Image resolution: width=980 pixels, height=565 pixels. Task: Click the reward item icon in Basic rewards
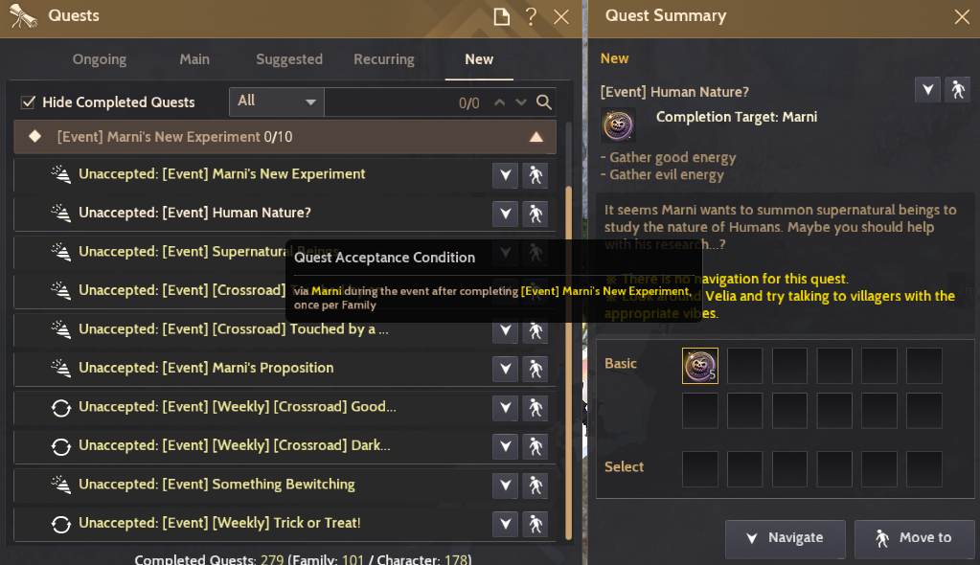(x=700, y=365)
